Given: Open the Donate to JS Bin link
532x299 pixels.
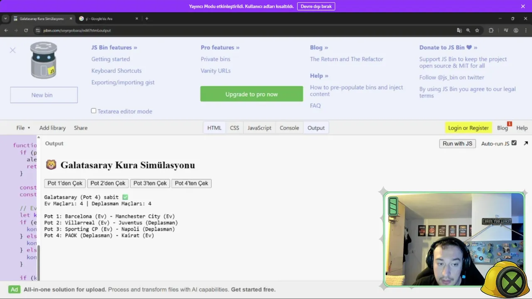Looking at the screenshot, I should click(x=448, y=47).
